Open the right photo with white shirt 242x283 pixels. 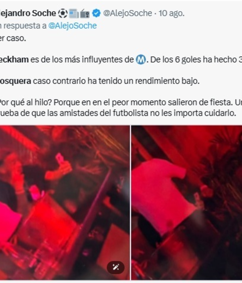click(x=186, y=203)
